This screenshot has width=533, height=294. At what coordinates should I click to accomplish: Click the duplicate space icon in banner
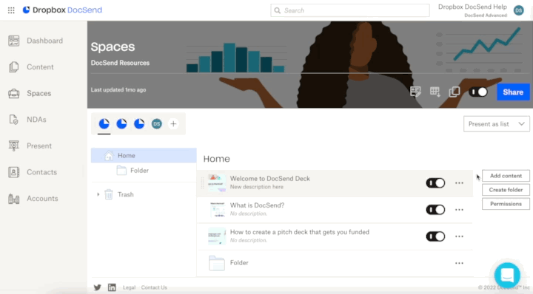pyautogui.click(x=454, y=92)
